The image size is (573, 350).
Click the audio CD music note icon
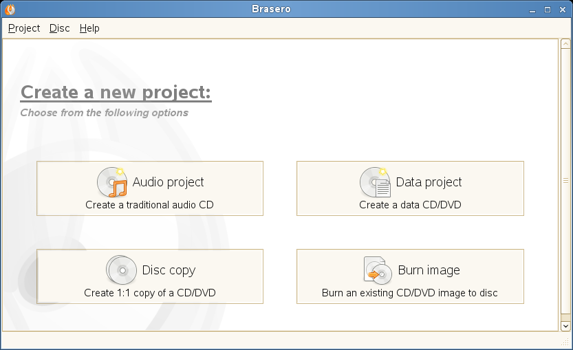point(112,182)
